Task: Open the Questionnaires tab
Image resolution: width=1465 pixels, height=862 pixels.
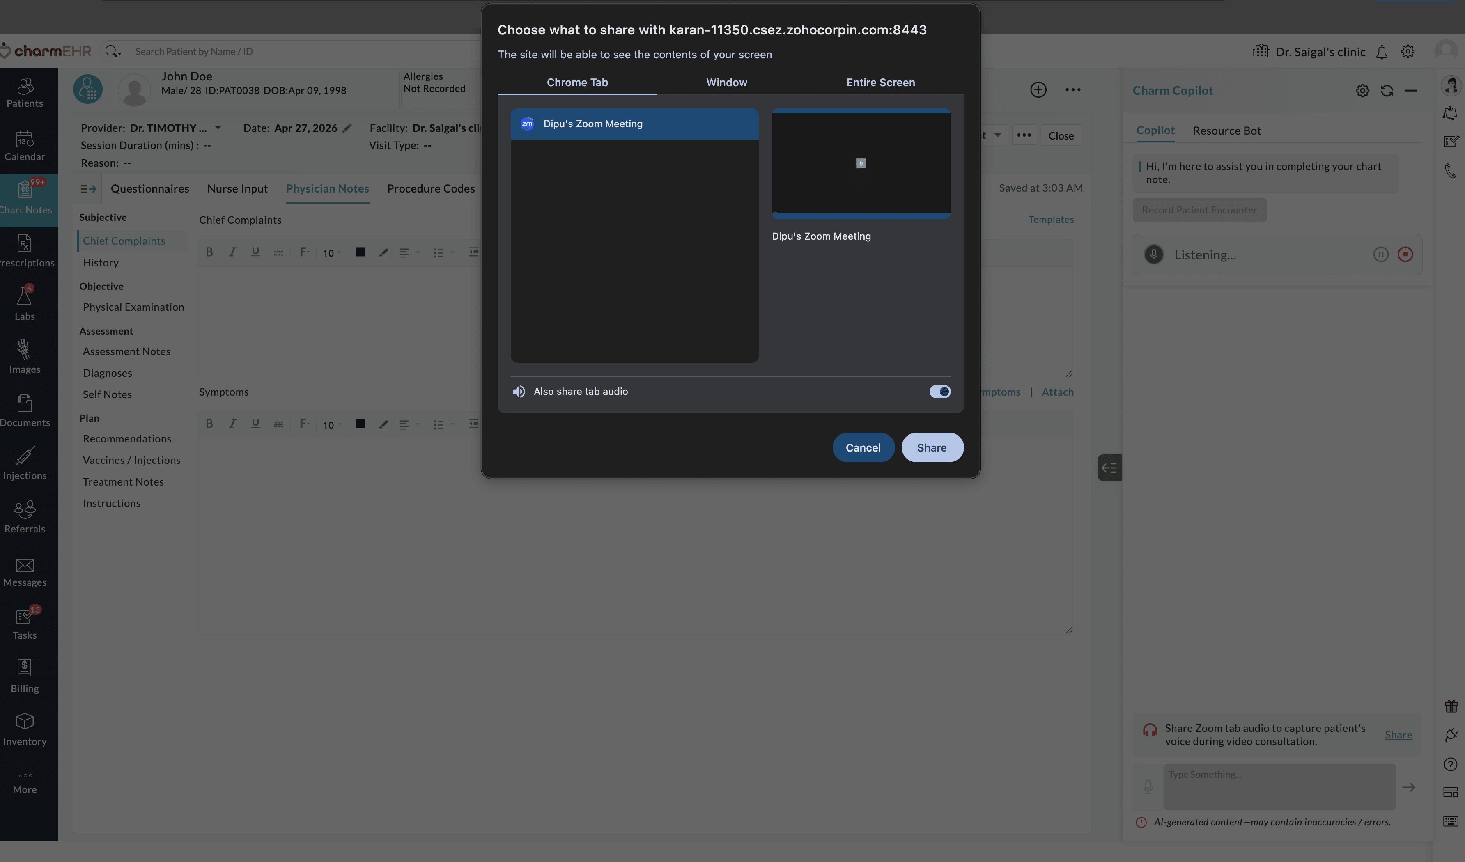Action: coord(150,189)
